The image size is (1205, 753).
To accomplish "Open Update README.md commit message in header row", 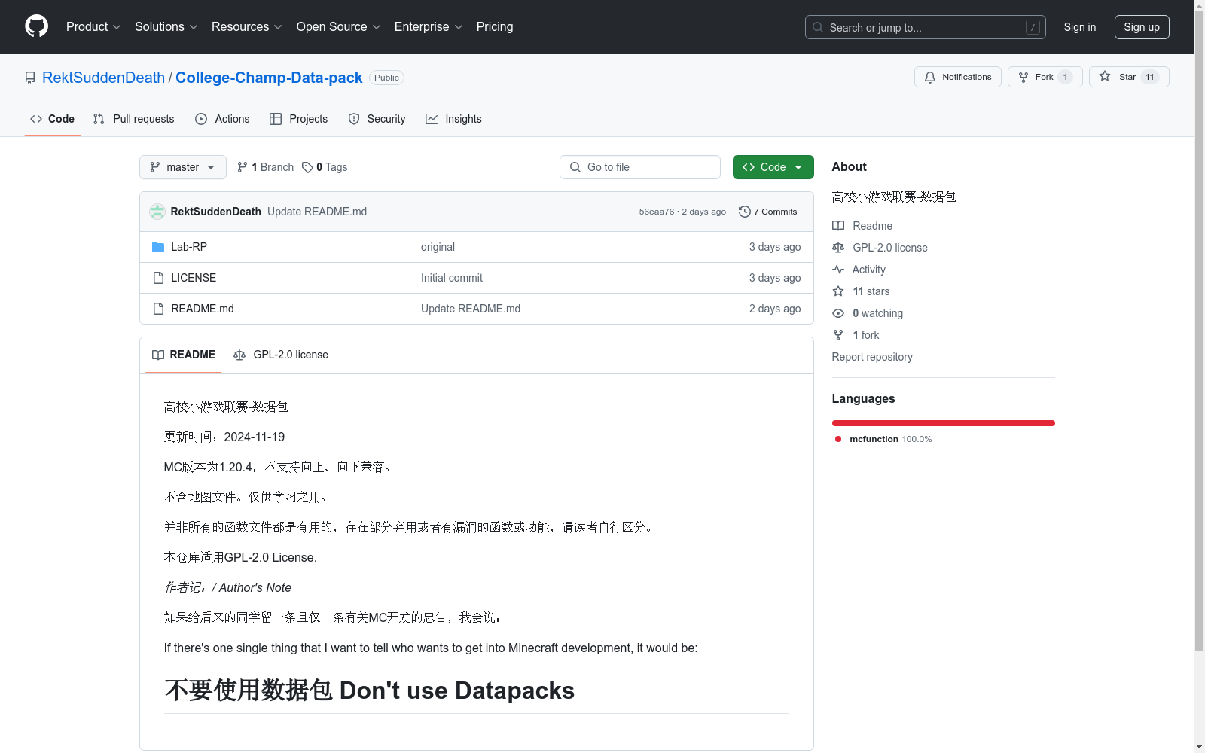I will point(317,212).
